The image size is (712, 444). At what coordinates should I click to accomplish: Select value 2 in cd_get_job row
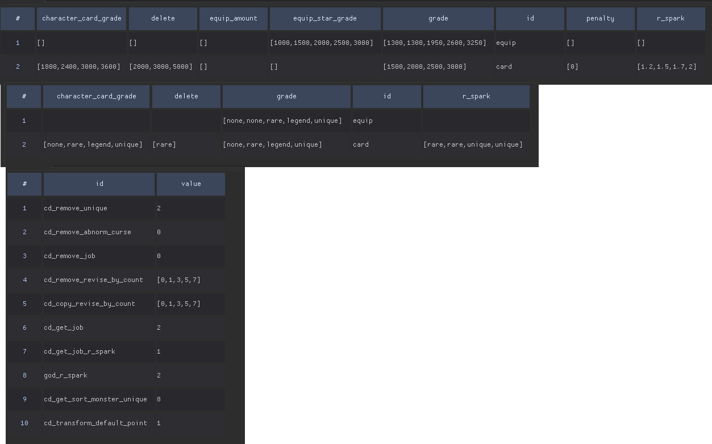(191, 327)
